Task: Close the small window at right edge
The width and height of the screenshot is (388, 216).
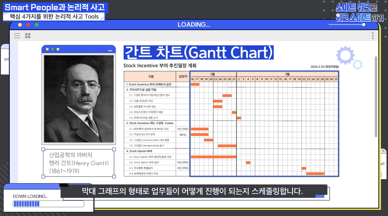Action: (x=383, y=151)
